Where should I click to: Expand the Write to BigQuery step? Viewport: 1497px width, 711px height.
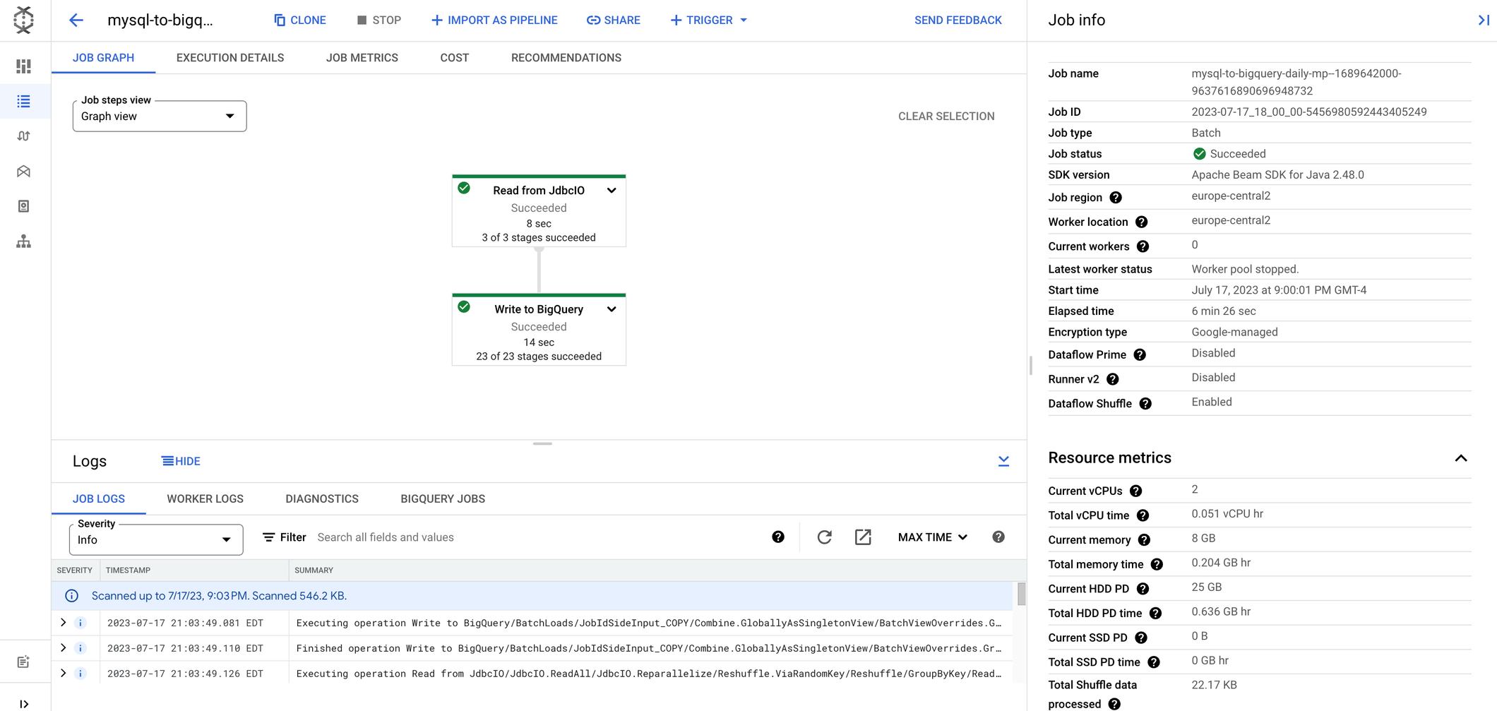612,309
